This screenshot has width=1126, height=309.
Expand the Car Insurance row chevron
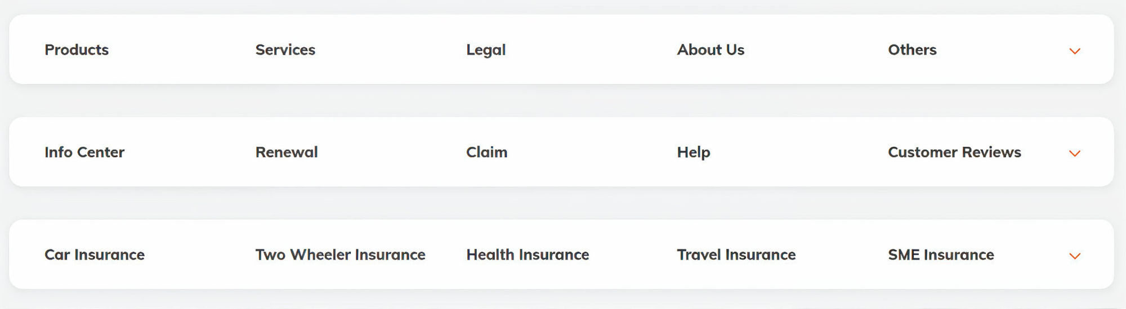click(1074, 256)
